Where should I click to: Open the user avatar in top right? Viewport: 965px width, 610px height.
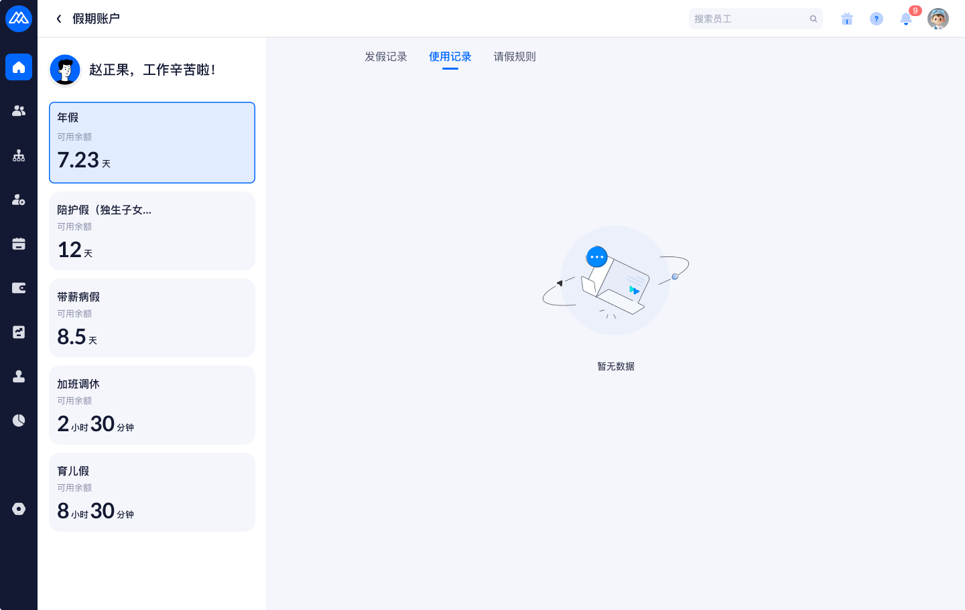click(x=938, y=19)
